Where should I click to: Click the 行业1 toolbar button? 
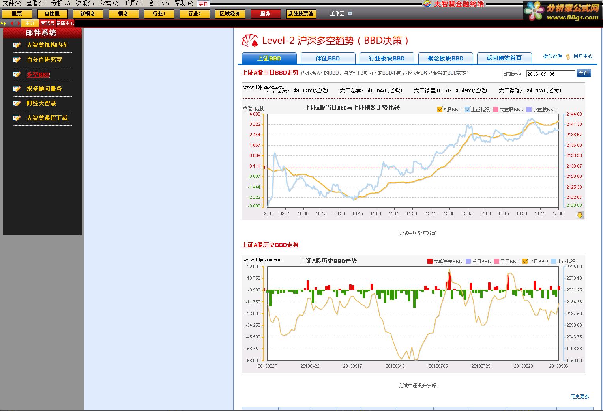159,14
